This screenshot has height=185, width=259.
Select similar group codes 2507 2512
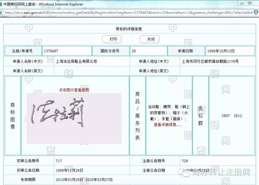click(x=232, y=116)
